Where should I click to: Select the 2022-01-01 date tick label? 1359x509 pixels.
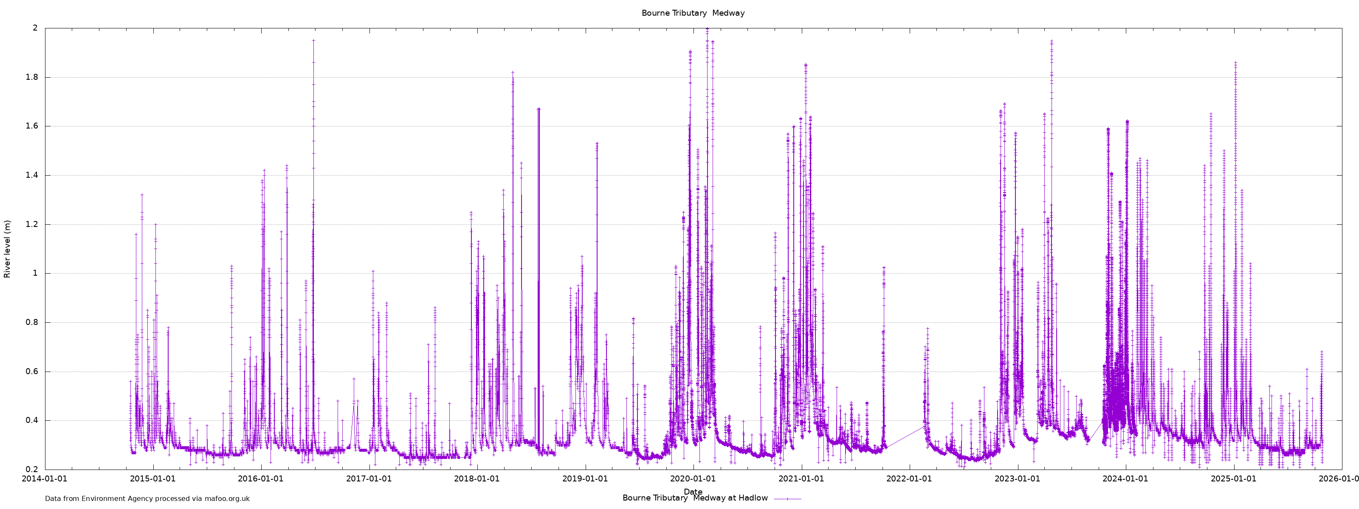click(909, 479)
